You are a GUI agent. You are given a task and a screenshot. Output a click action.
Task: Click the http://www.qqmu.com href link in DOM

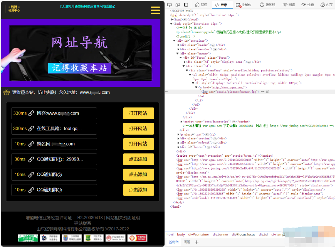point(228,88)
